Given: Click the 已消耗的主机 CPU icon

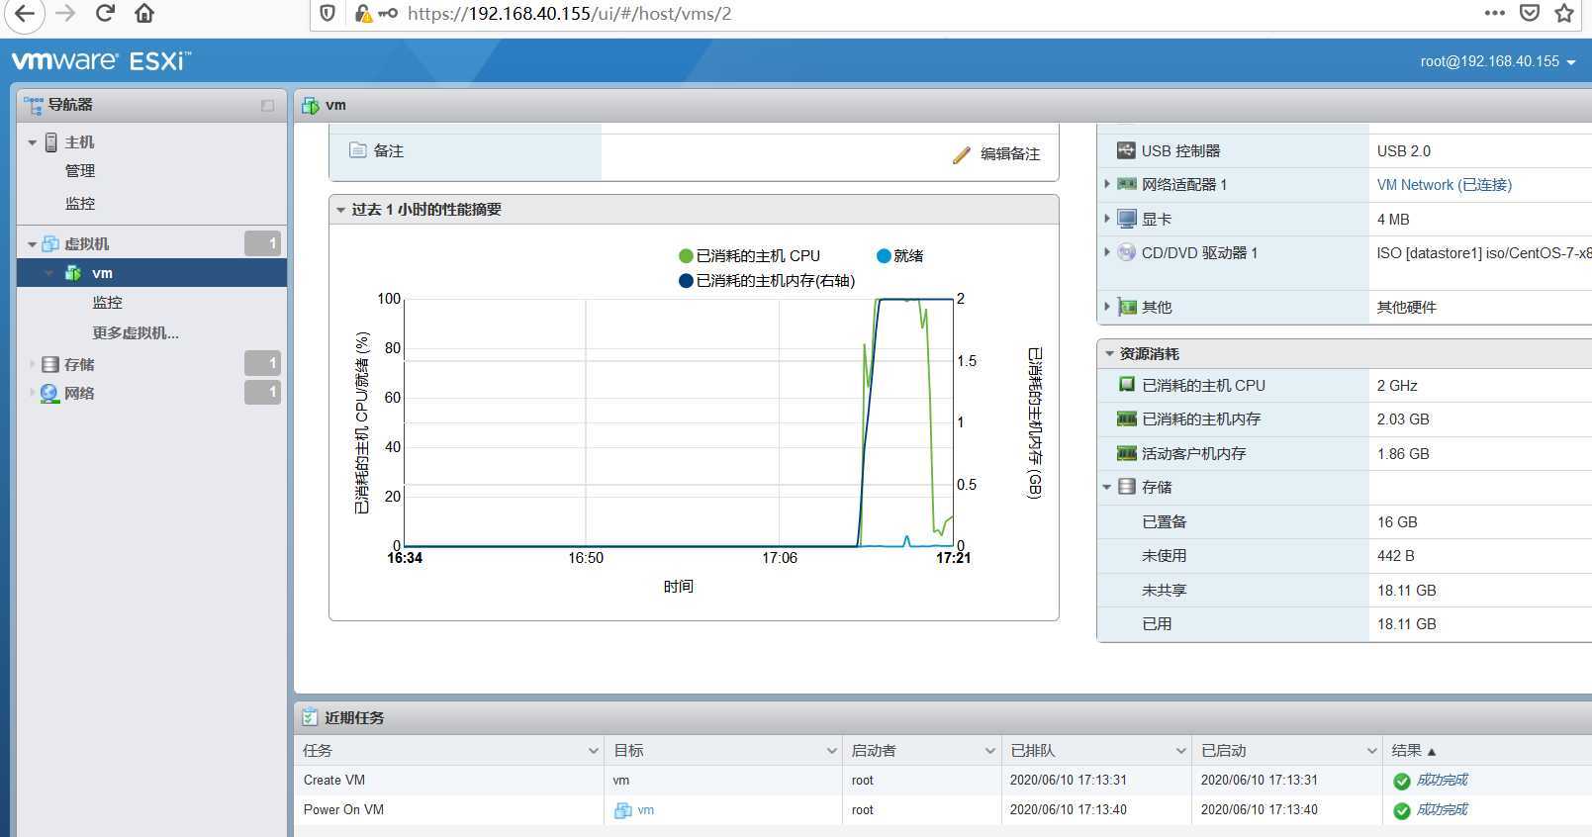Looking at the screenshot, I should (1126, 384).
